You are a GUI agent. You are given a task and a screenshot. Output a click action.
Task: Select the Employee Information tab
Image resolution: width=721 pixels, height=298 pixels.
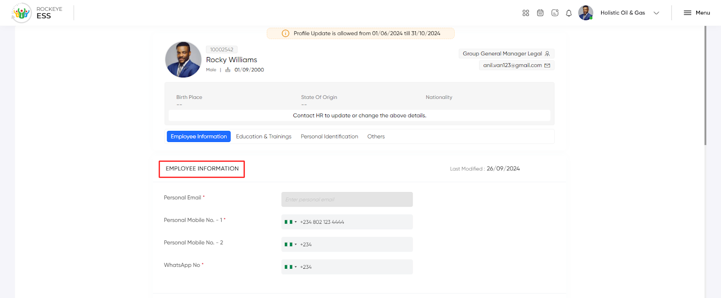pos(199,137)
